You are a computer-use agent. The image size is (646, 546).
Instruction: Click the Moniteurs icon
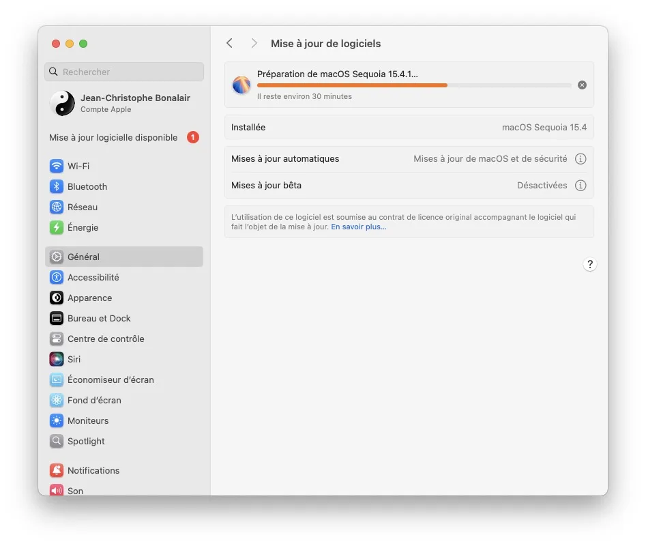[x=57, y=420]
